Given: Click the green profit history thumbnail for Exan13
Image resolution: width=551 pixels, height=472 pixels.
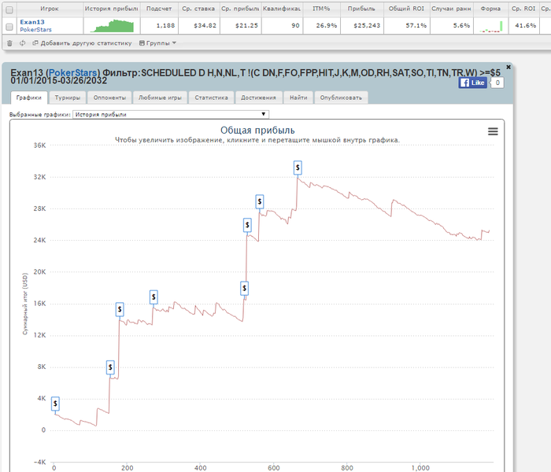Looking at the screenshot, I should click(112, 26).
